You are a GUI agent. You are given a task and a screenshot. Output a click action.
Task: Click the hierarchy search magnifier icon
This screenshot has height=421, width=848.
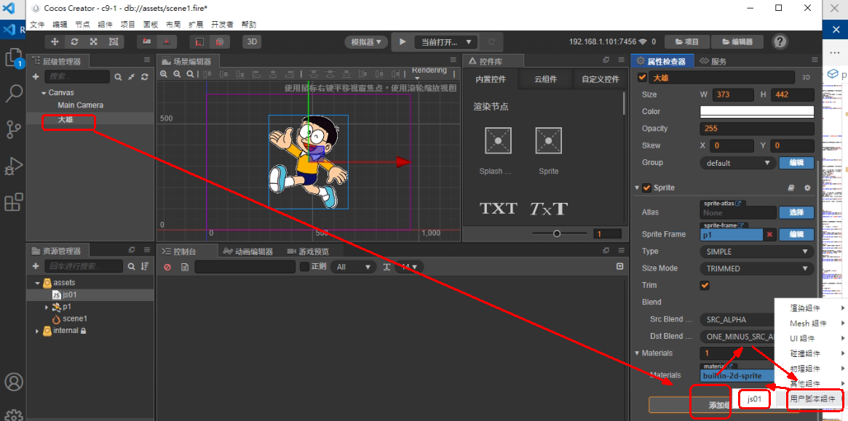[118, 77]
